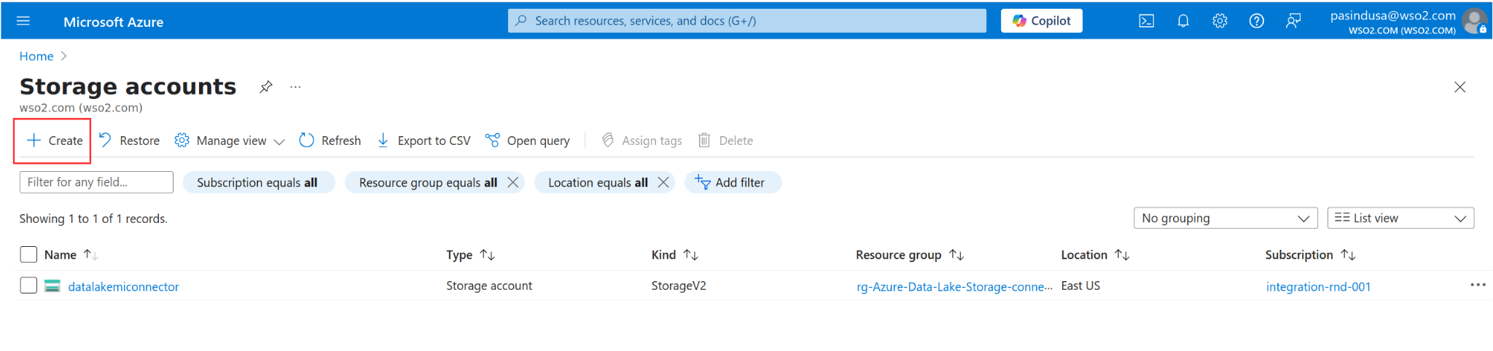Open the List view dropdown

coord(1400,218)
